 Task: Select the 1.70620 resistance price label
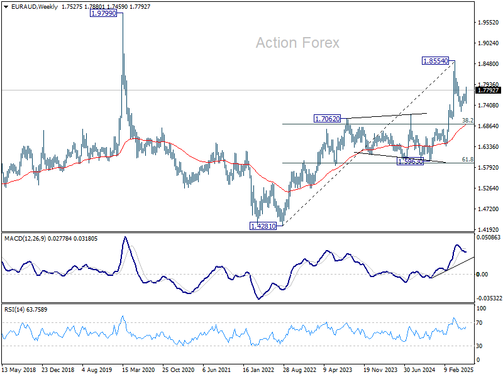click(327, 119)
